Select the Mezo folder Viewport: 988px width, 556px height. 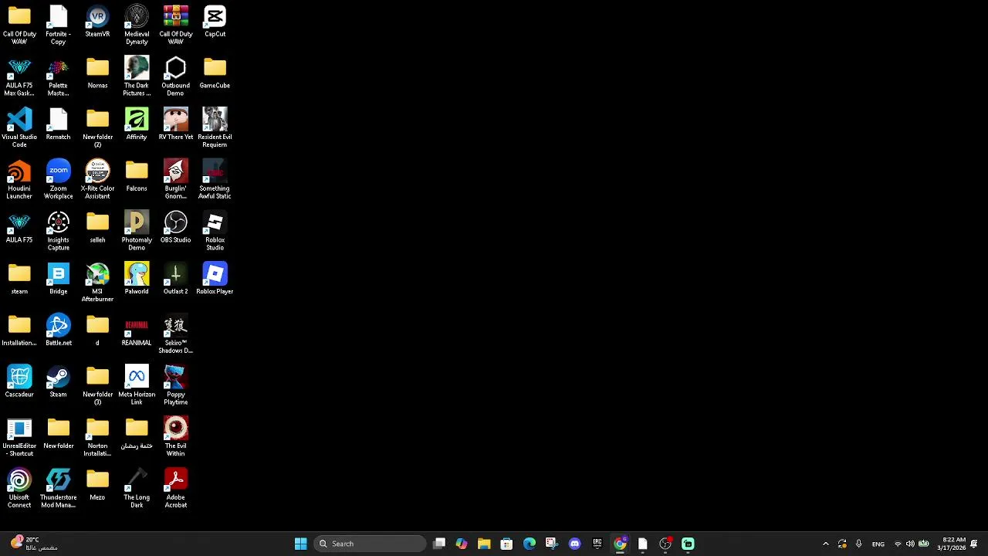tap(97, 486)
